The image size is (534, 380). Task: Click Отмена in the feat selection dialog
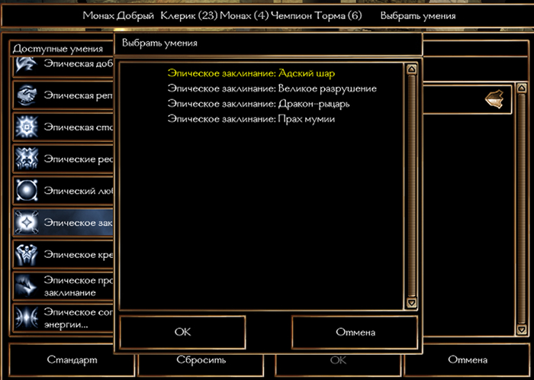(x=355, y=333)
